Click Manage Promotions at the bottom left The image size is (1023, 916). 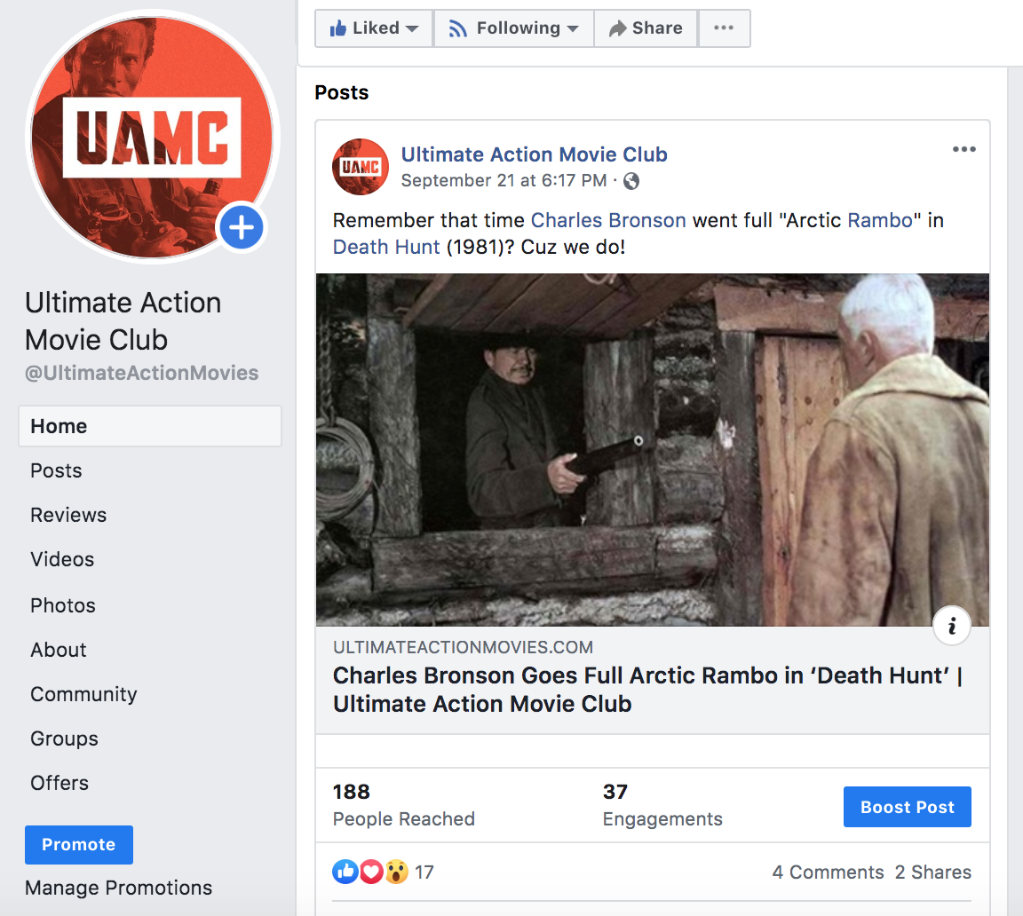tap(119, 888)
